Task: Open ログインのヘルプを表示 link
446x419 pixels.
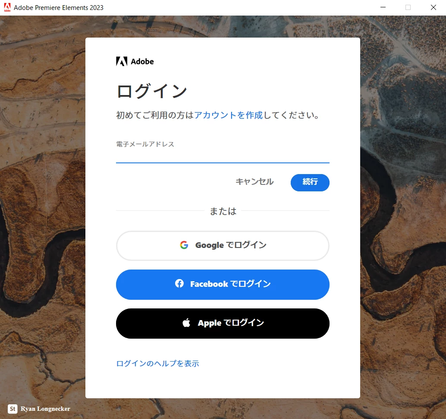Action: click(x=157, y=363)
